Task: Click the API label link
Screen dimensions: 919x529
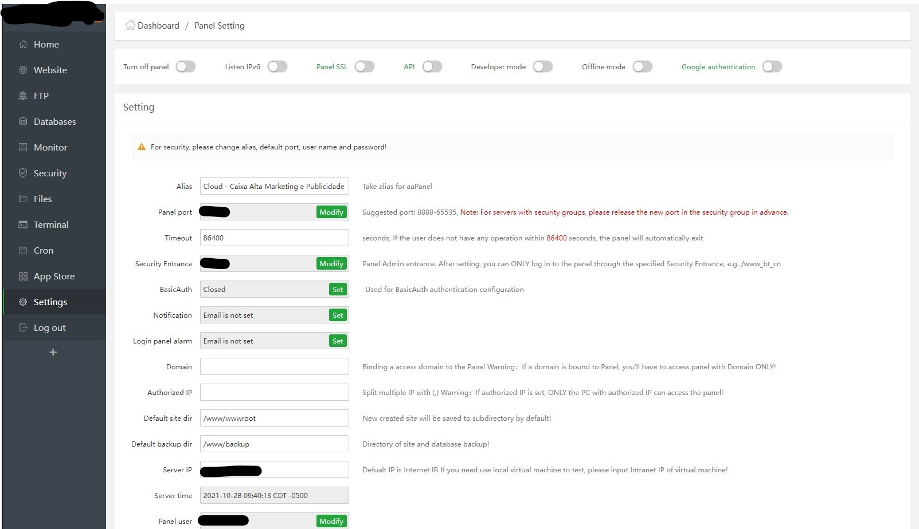Action: click(x=409, y=67)
